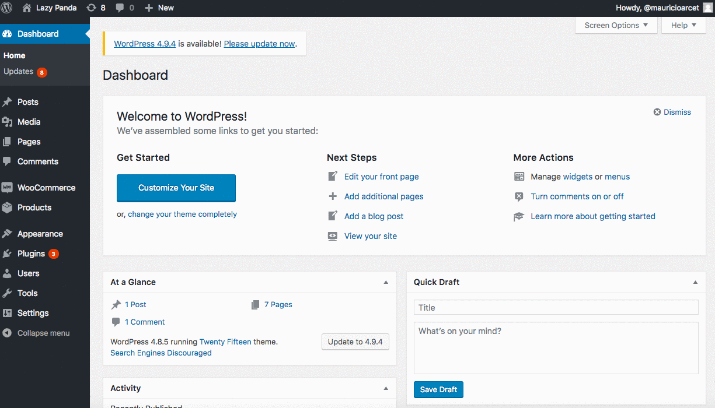Turn comments on or off link
This screenshot has height=408, width=715.
pos(577,196)
